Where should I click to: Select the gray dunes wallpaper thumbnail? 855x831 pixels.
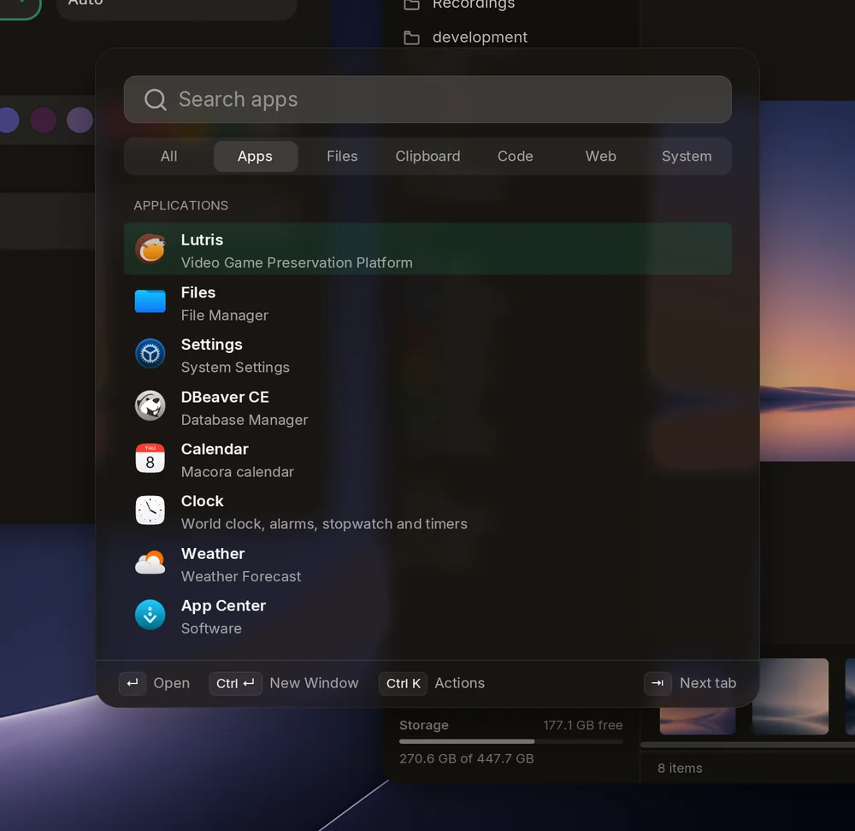(x=790, y=696)
